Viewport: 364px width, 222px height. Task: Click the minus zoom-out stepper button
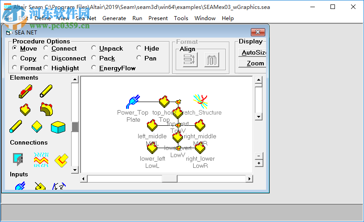coord(258,156)
